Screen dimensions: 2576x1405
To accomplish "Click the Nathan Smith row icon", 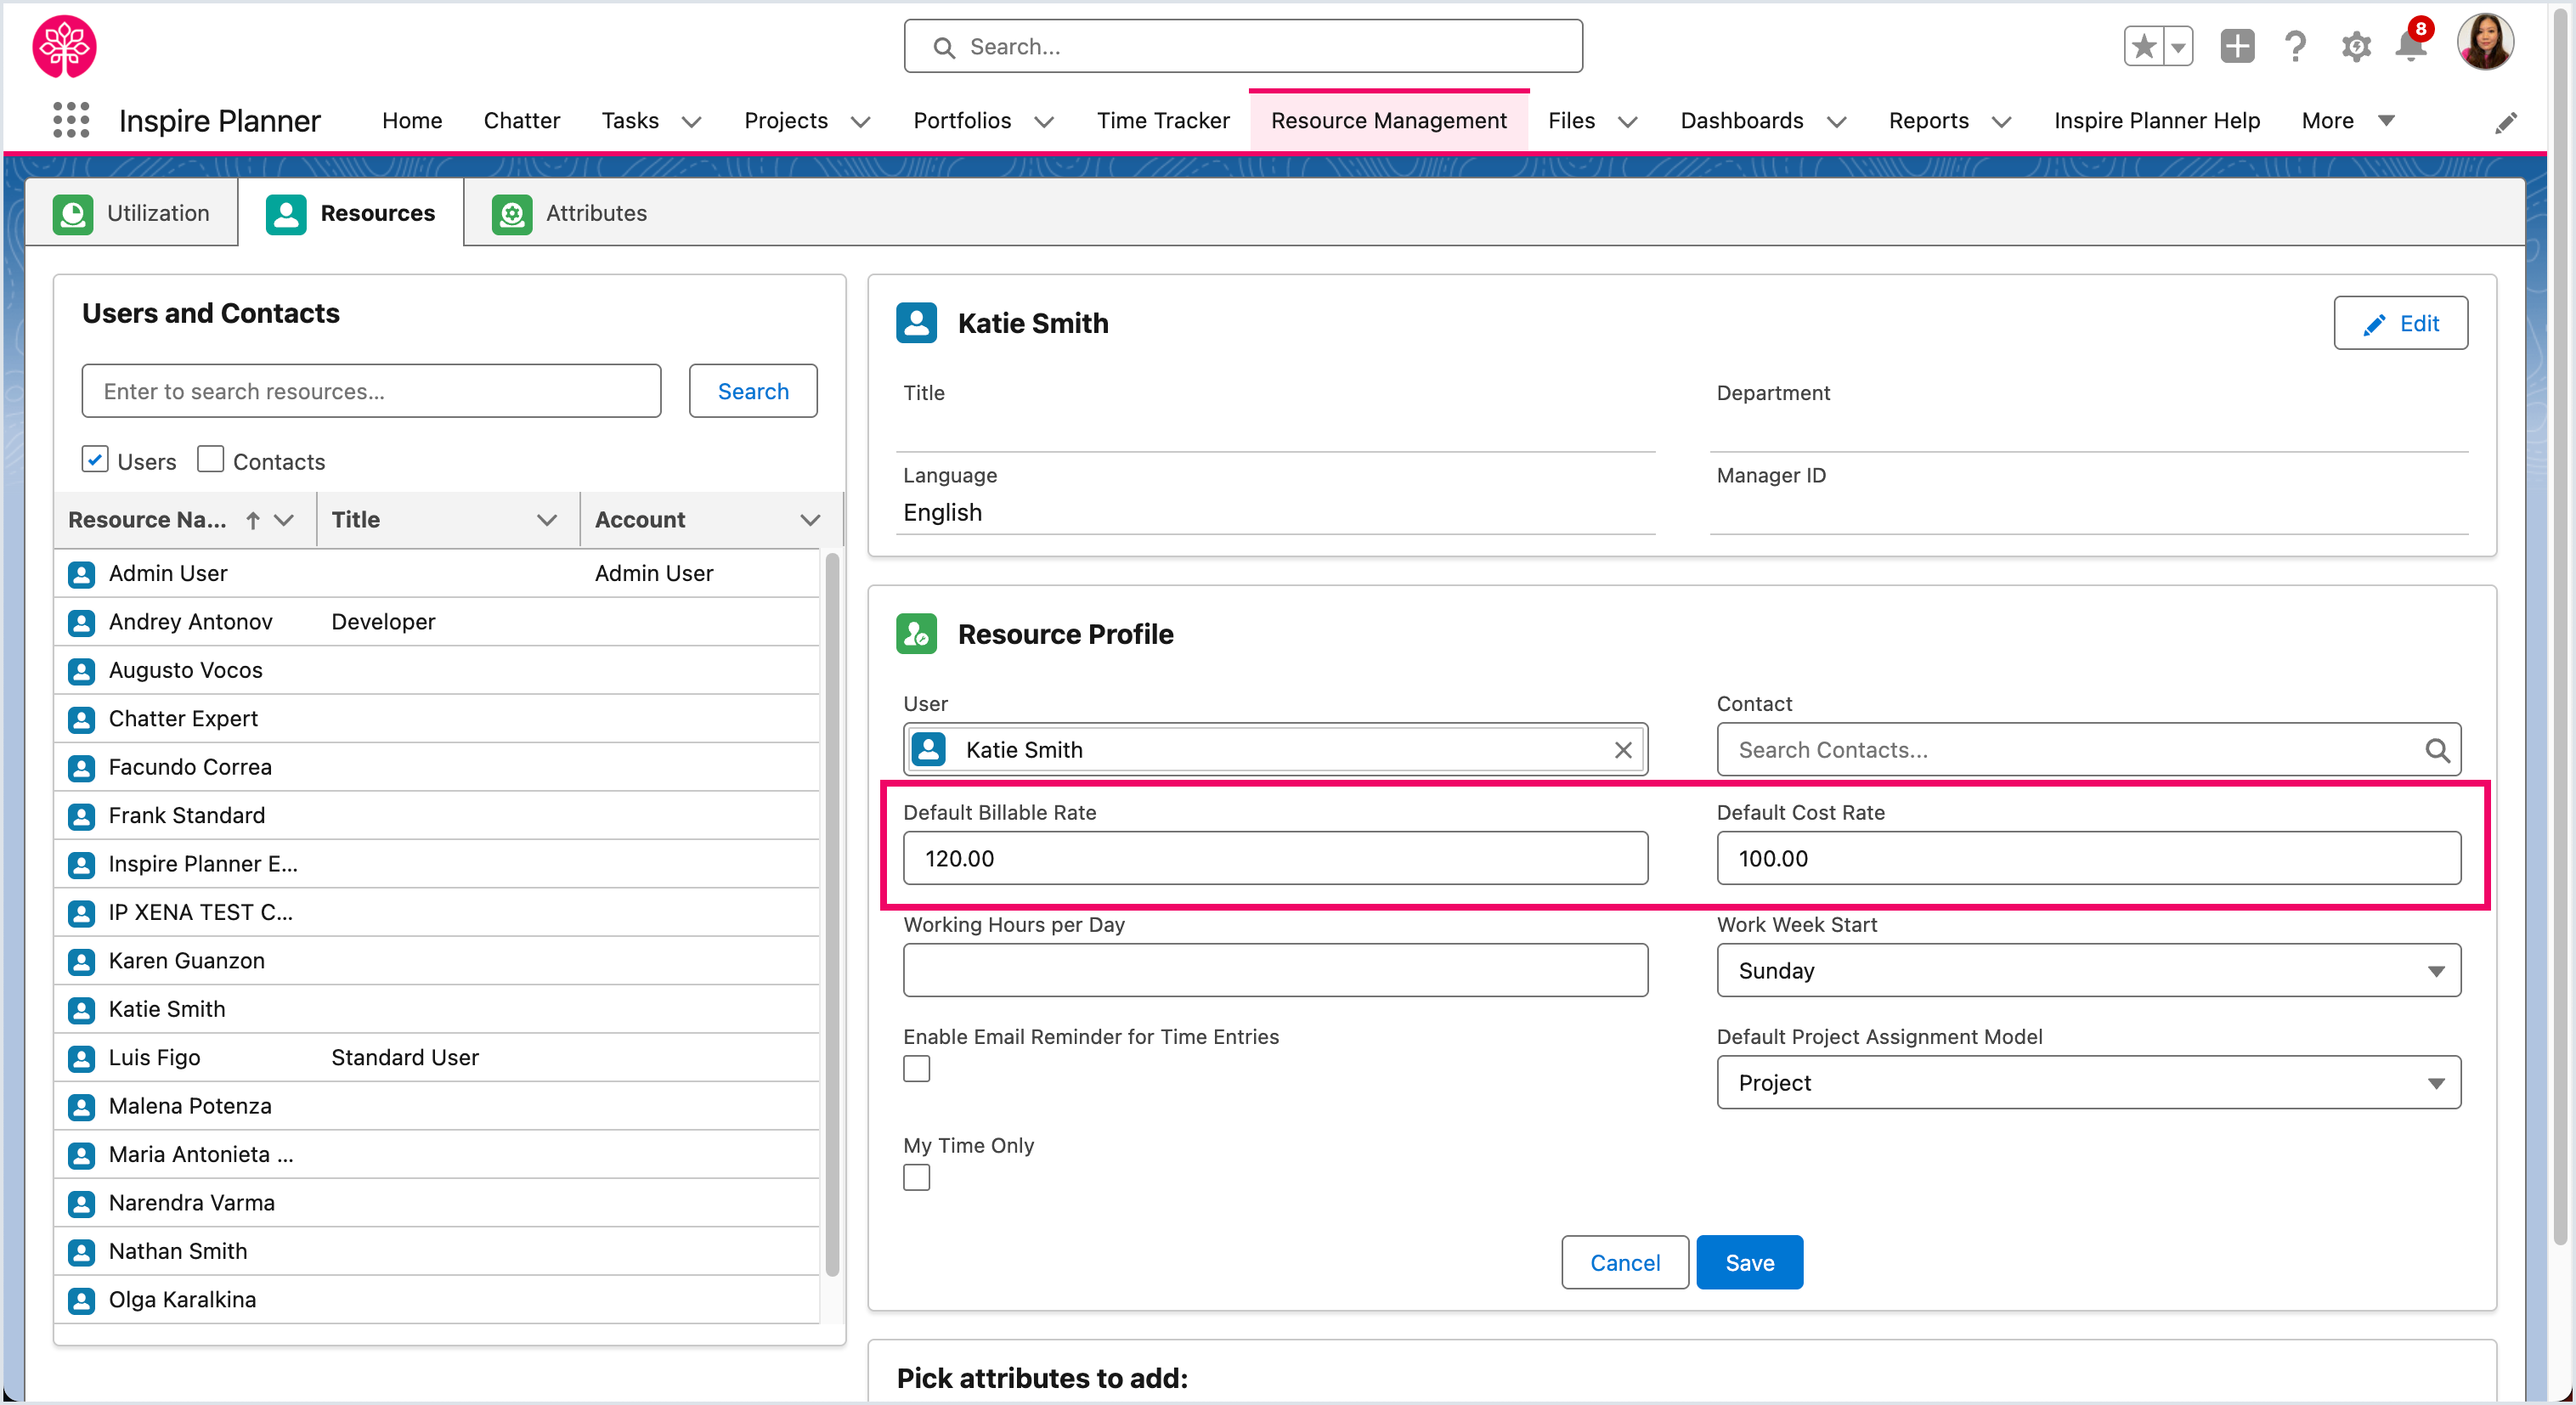I will tap(81, 1252).
